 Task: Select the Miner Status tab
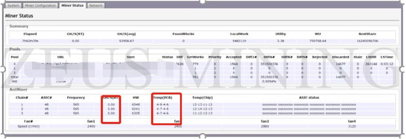72,5
